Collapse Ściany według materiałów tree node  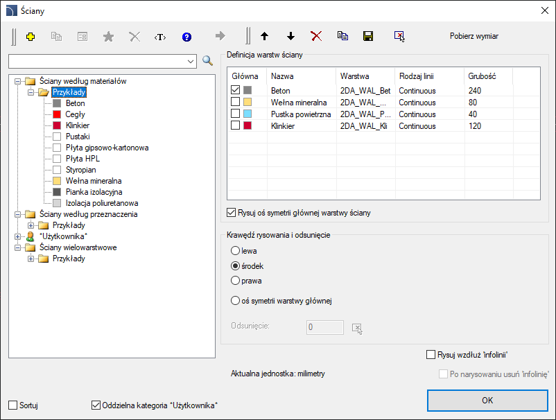tap(17, 81)
